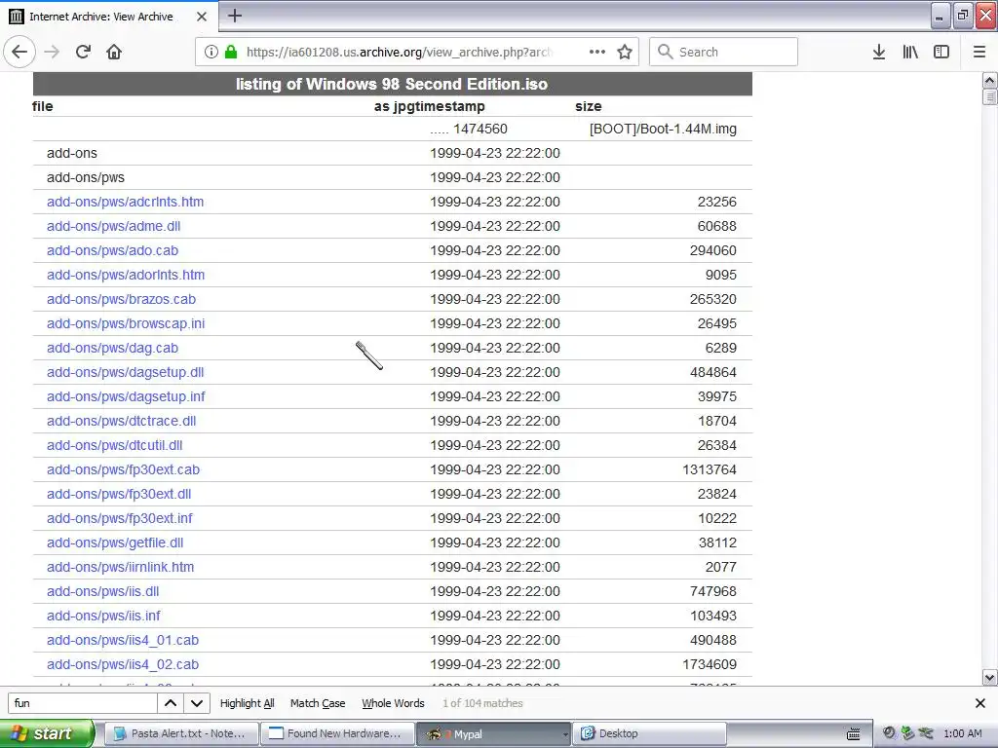Bookmark this page with the star
998x748 pixels.
click(x=625, y=52)
